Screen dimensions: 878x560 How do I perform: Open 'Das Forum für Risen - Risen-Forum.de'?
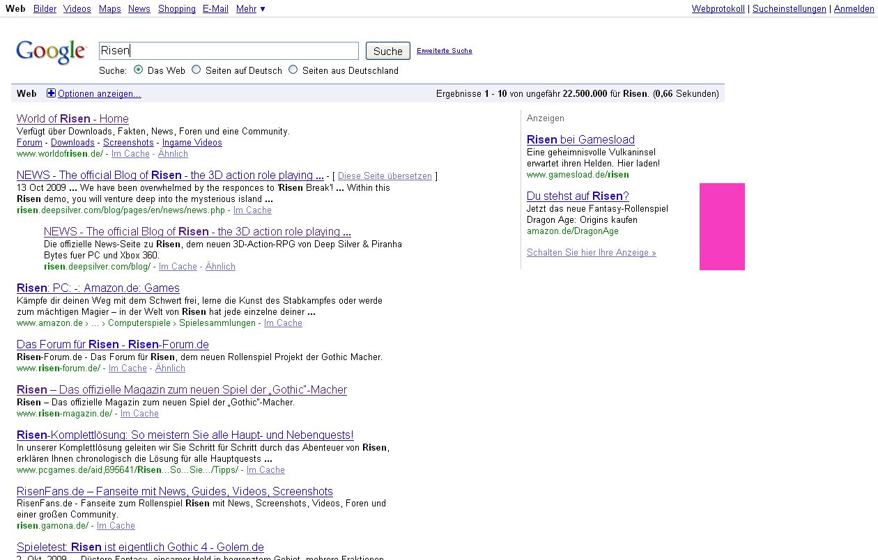[113, 344]
